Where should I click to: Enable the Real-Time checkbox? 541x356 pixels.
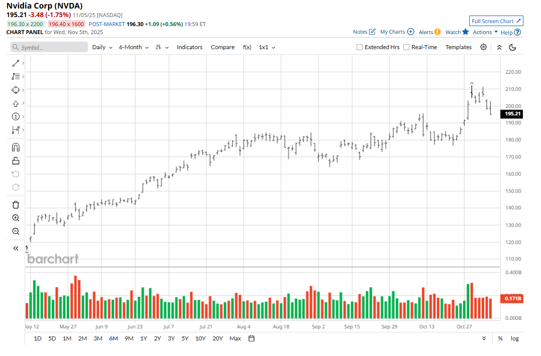[x=406, y=47]
